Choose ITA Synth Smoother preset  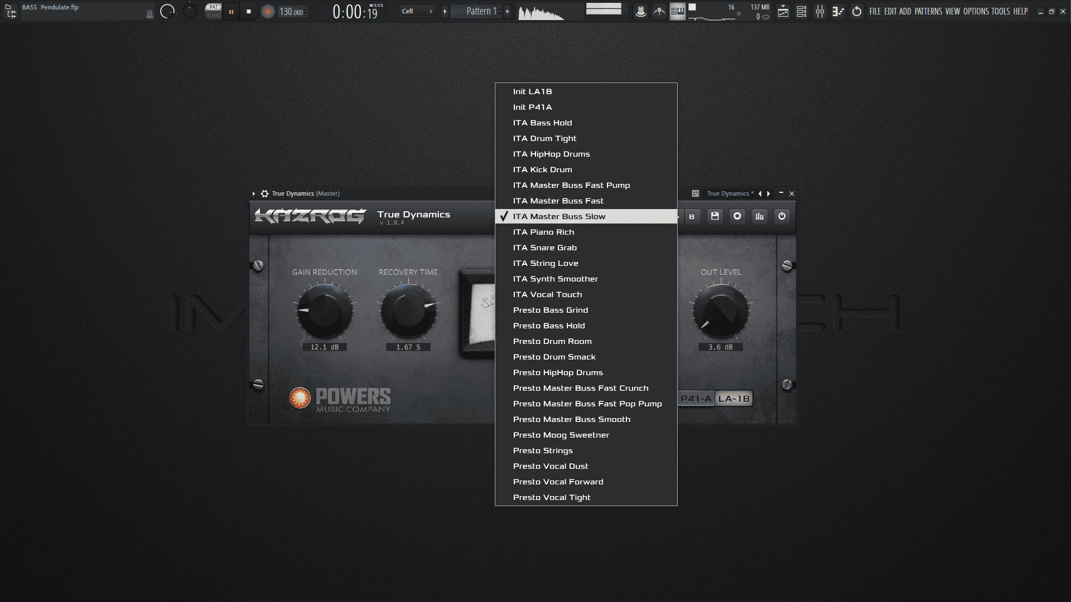point(586,279)
